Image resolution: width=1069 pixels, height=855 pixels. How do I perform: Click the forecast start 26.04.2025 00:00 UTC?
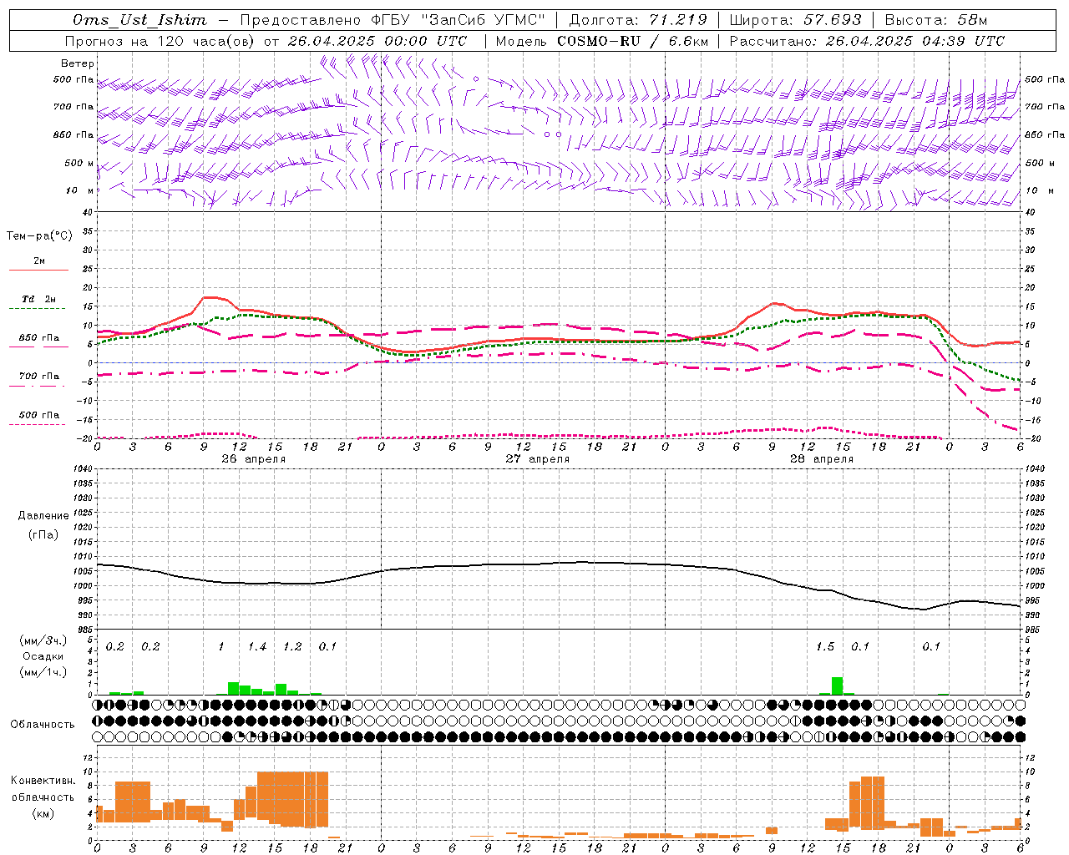point(377,41)
